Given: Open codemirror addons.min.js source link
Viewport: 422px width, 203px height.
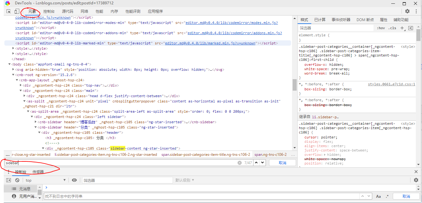Looking at the screenshot, I should 235,33.
